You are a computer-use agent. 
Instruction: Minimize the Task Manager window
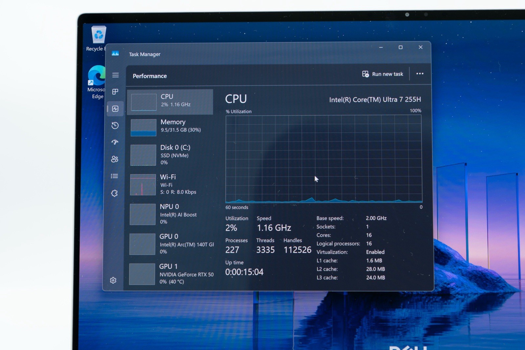381,48
